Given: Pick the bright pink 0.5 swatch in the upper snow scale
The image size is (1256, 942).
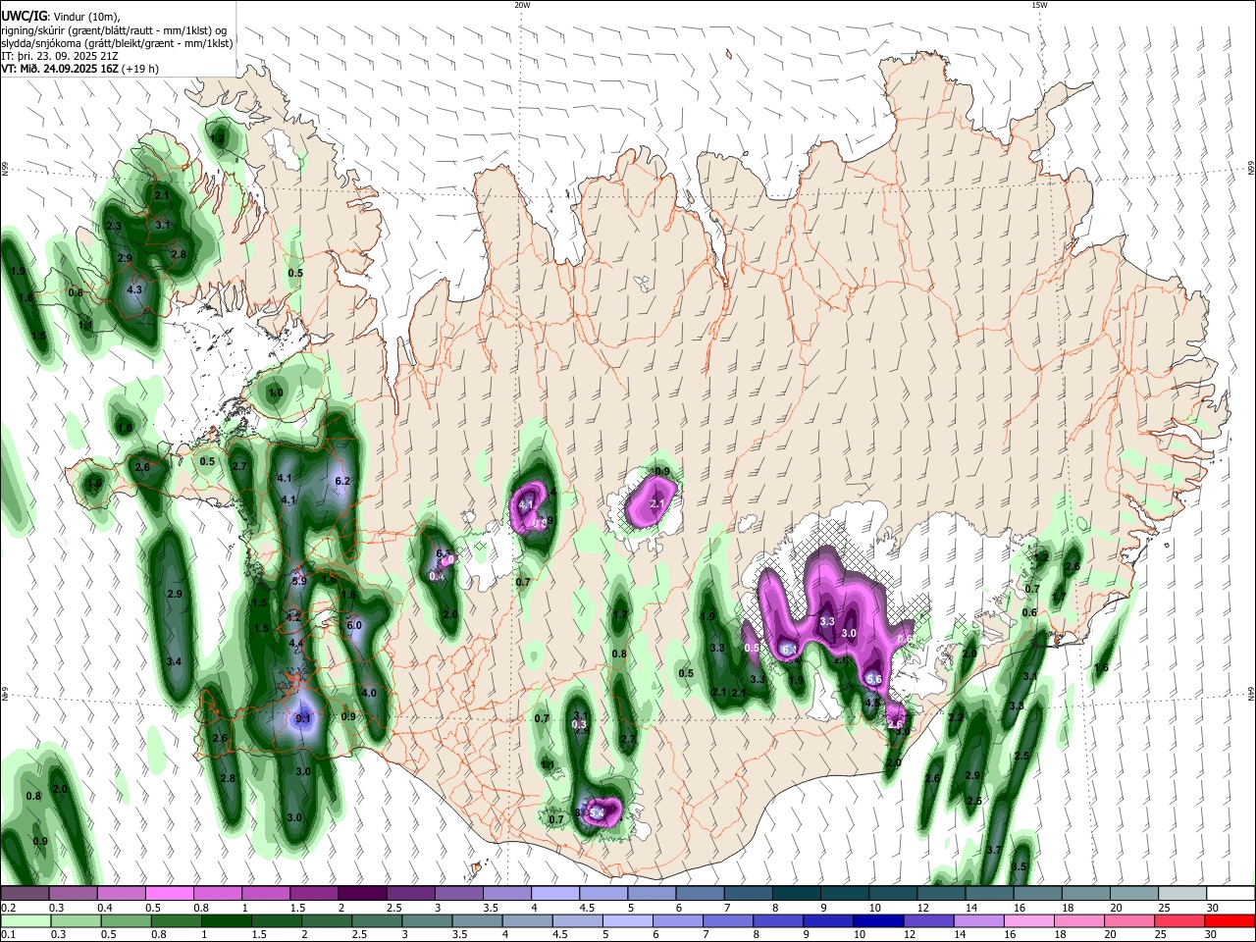Looking at the screenshot, I should pos(169,893).
